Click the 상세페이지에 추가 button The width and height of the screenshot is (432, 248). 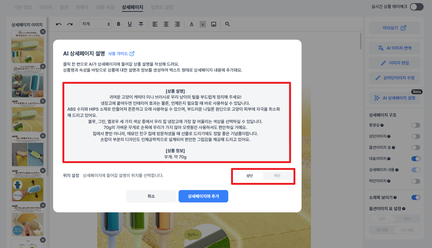(203, 196)
